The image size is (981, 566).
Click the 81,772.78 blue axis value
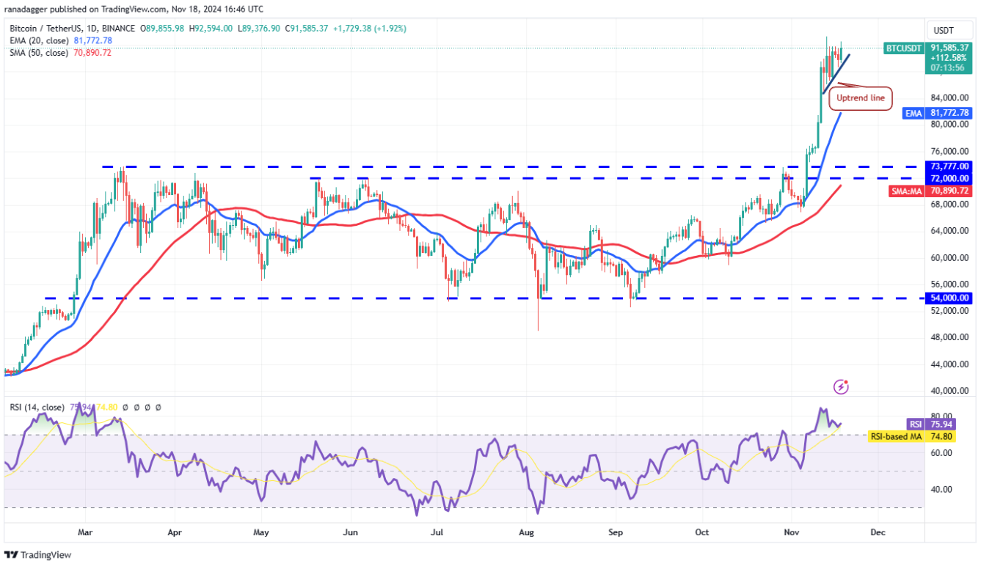click(949, 113)
